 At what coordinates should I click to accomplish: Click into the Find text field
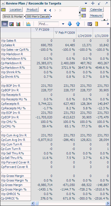pyautogui.click(x=48, y=24)
